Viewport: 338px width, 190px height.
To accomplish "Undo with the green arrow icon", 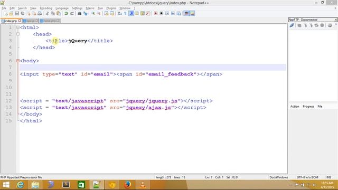I will point(66,14).
